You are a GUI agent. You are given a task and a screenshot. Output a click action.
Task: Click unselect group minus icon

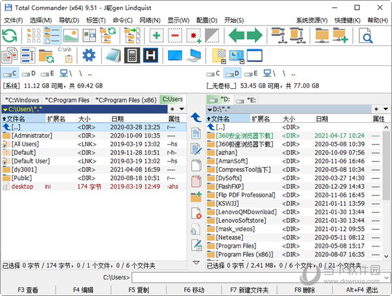(x=175, y=36)
